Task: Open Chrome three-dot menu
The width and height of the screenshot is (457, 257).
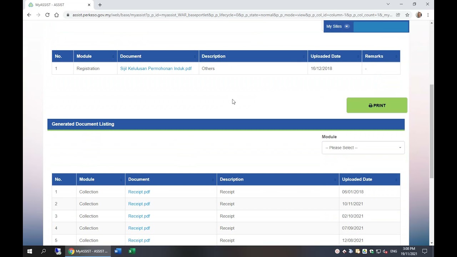Action: coord(428,15)
